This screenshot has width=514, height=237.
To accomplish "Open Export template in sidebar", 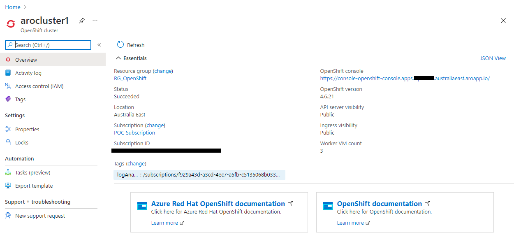I will (32, 186).
